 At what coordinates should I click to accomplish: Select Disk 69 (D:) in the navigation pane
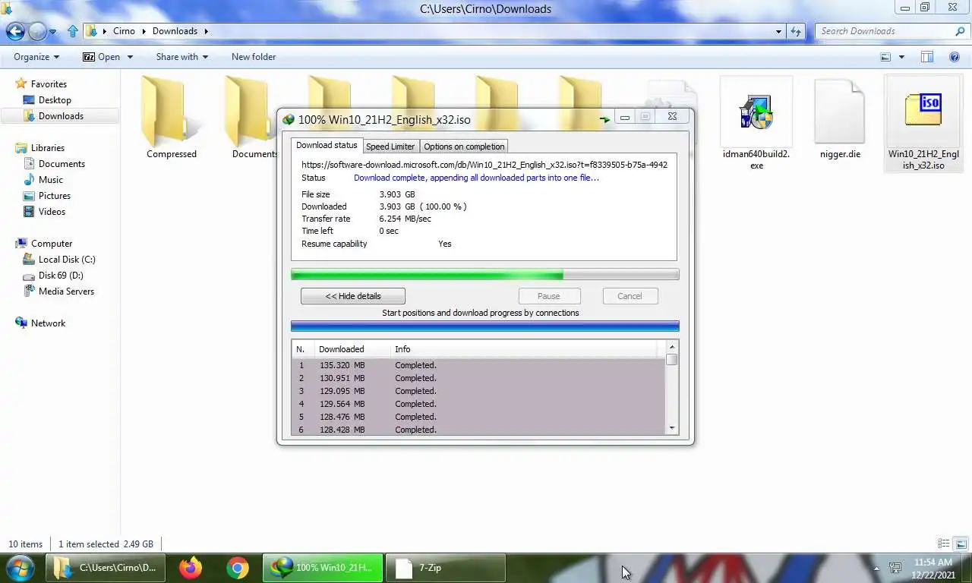(x=61, y=276)
